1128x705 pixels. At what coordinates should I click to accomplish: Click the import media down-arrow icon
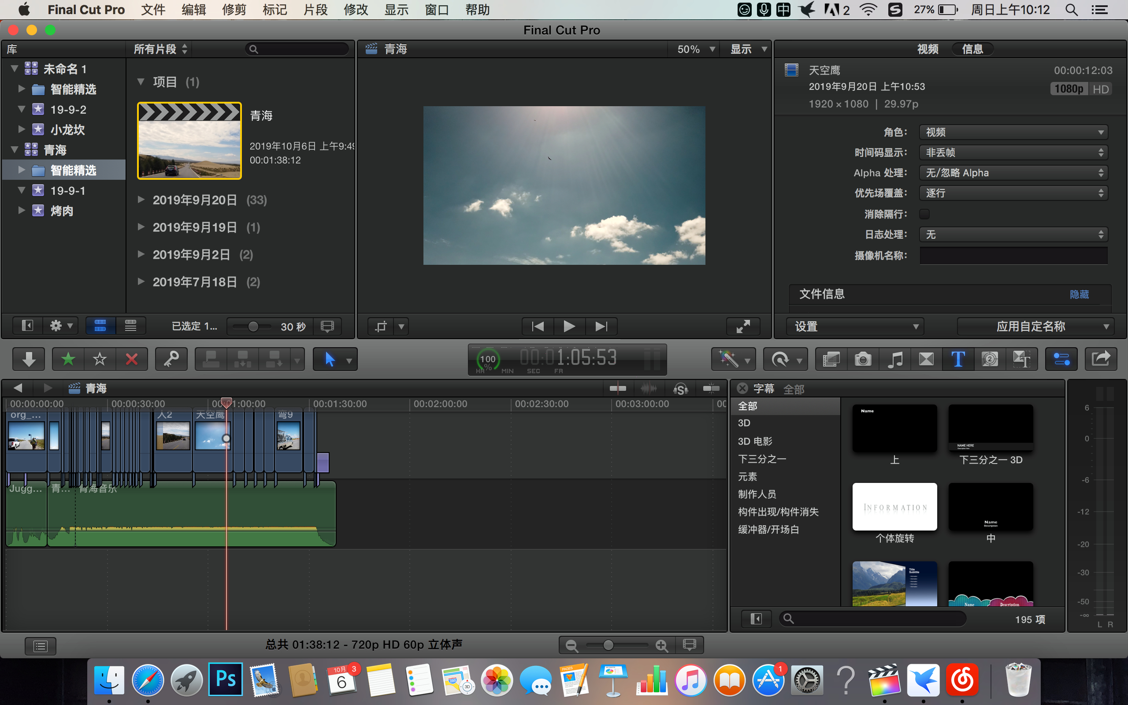tap(29, 359)
